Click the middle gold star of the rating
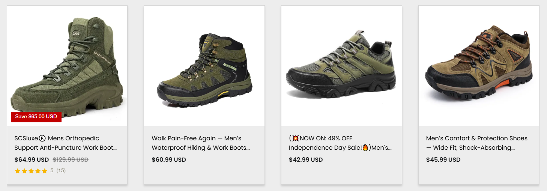The image size is (547, 191). (31, 171)
